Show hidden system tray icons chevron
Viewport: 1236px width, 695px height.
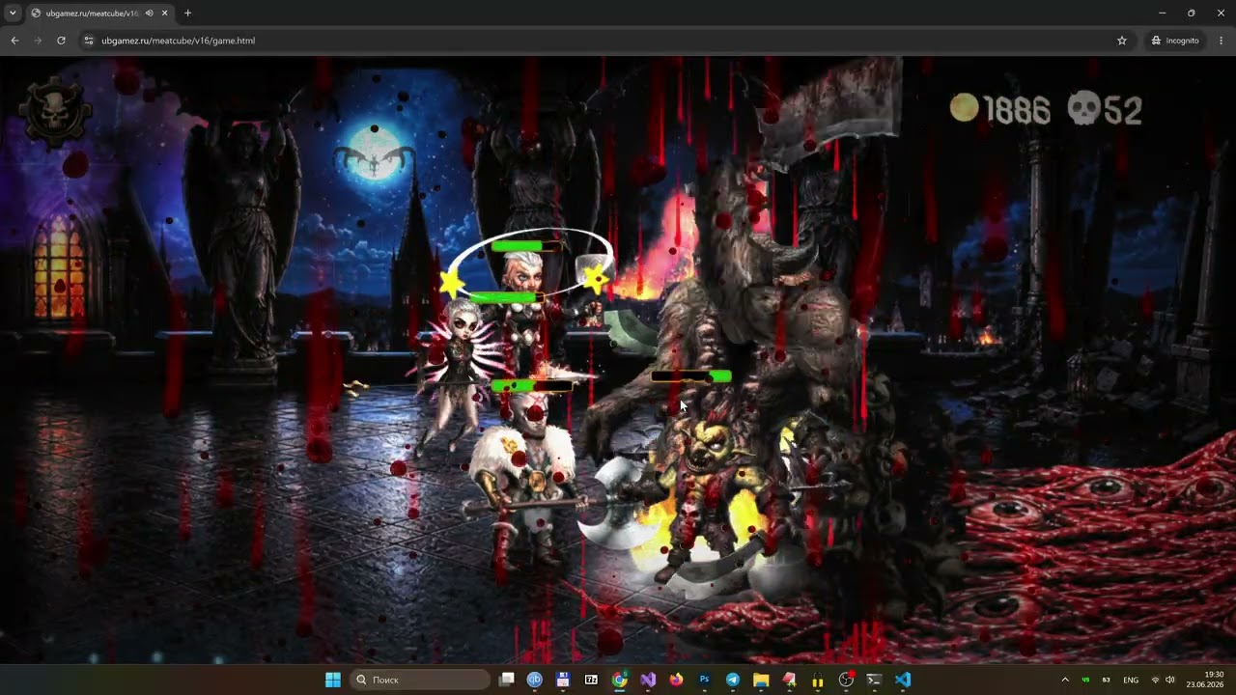click(1065, 680)
